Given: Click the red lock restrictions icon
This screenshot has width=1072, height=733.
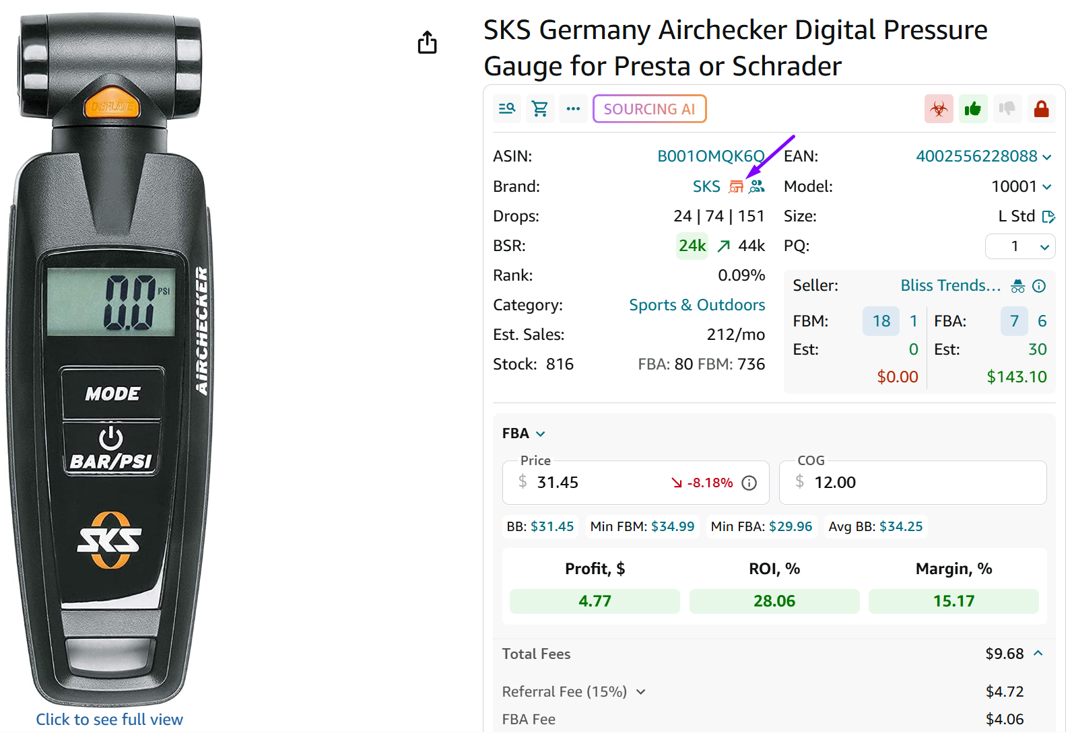Looking at the screenshot, I should tap(1041, 108).
